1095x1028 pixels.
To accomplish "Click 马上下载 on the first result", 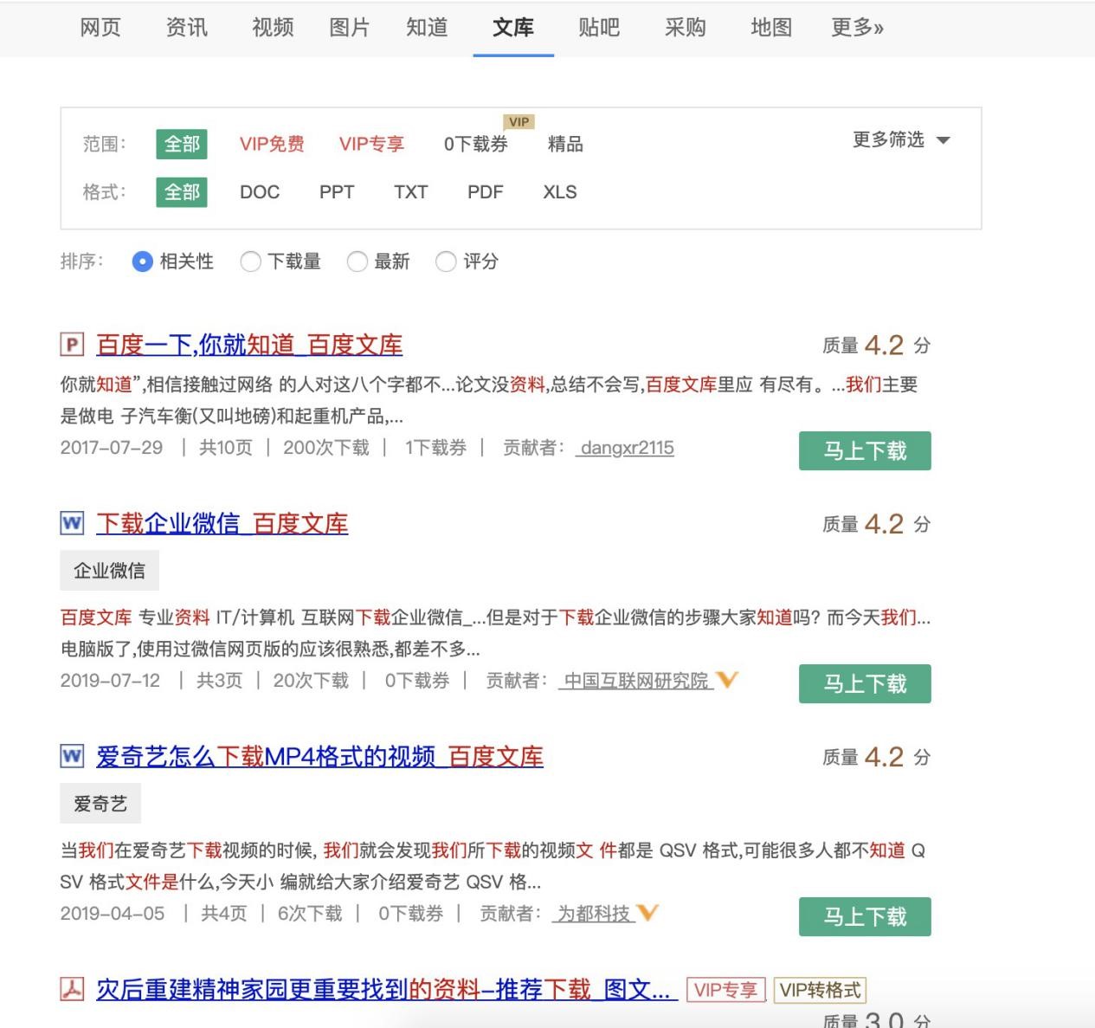I will (865, 449).
